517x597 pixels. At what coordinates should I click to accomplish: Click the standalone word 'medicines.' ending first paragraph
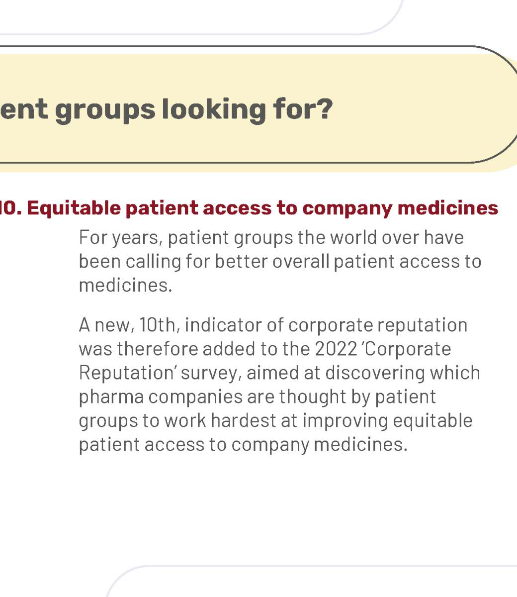(126, 285)
